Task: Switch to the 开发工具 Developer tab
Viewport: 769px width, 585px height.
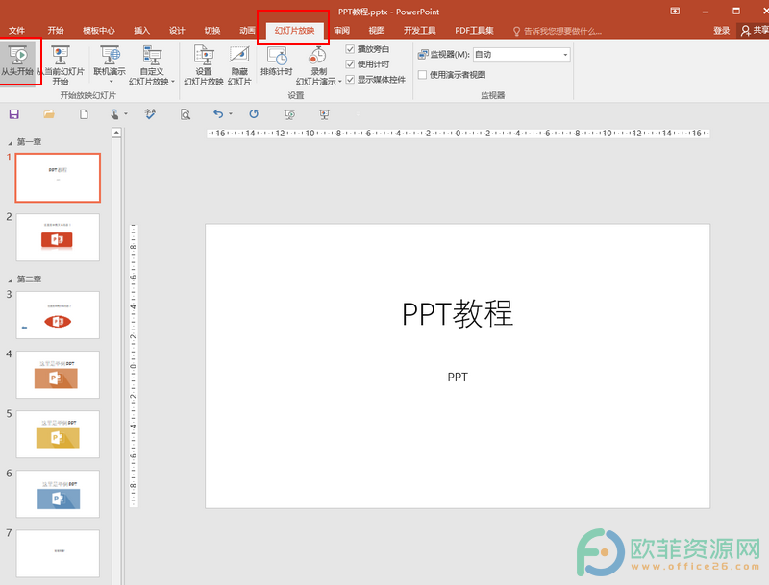Action: 419,31
